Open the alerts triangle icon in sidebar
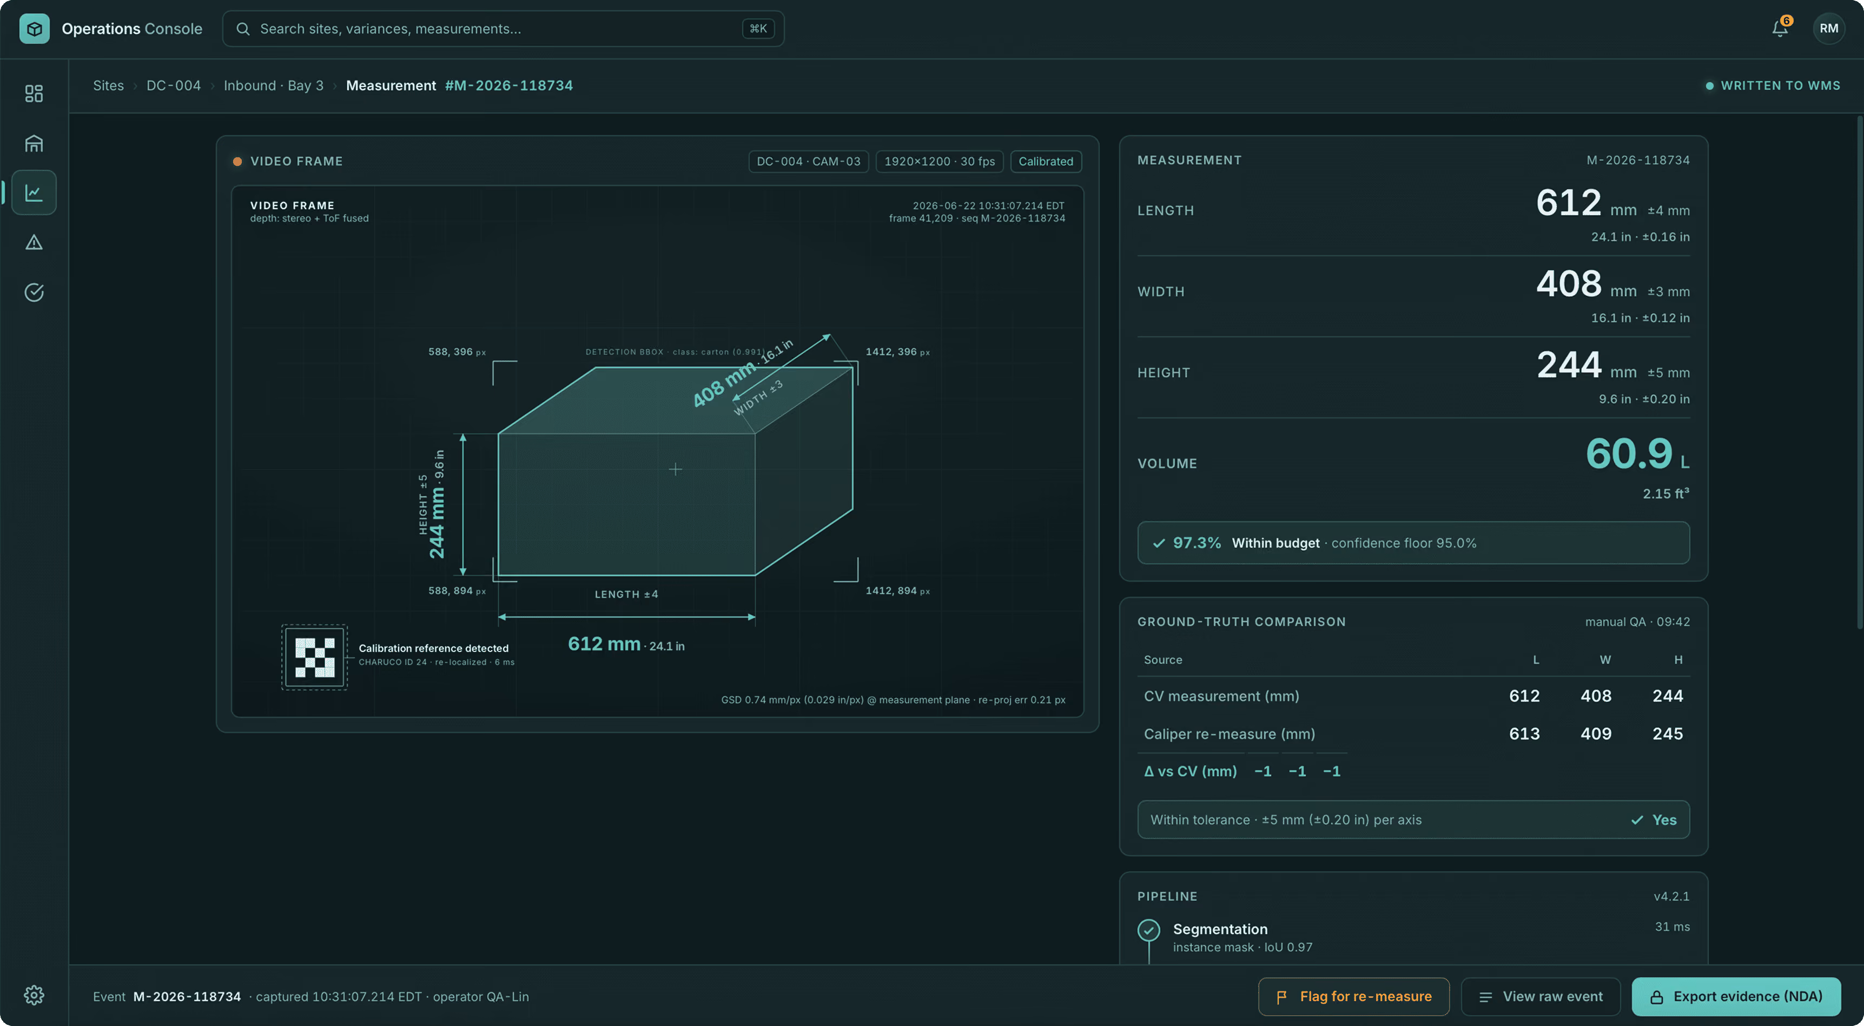The width and height of the screenshot is (1864, 1026). coord(34,242)
